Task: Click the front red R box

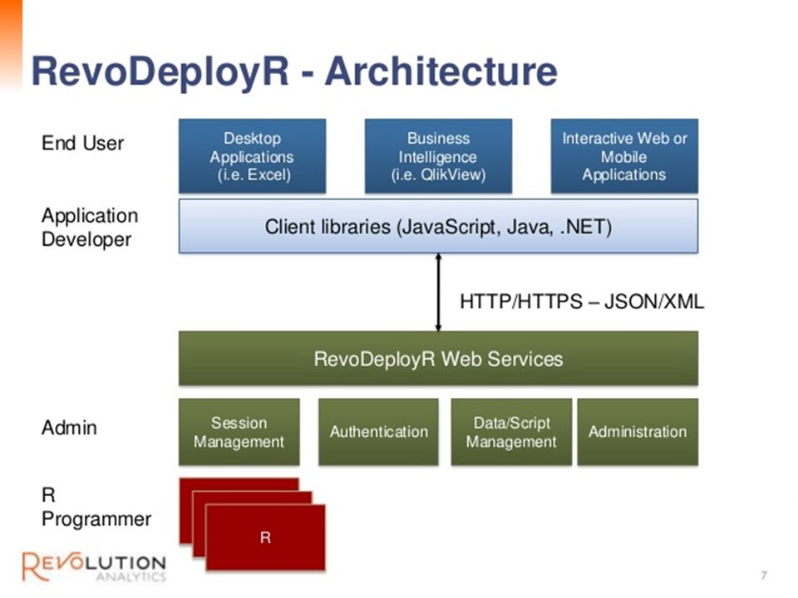Action: pyautogui.click(x=265, y=537)
